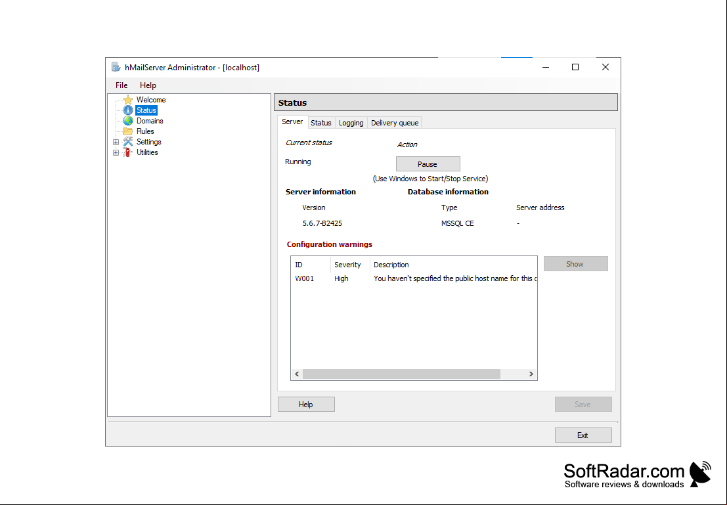Click the Utilities red knife icon

[128, 152]
